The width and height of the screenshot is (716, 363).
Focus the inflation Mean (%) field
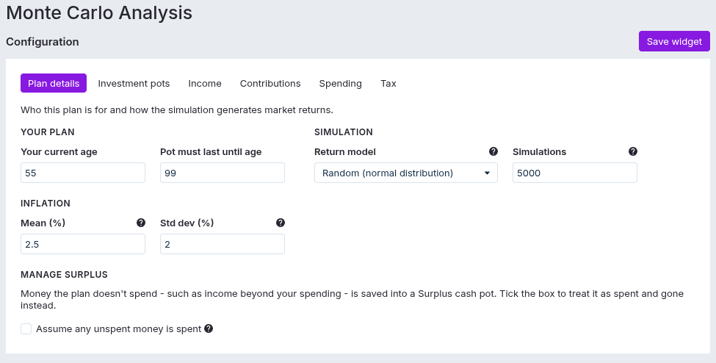(x=83, y=244)
